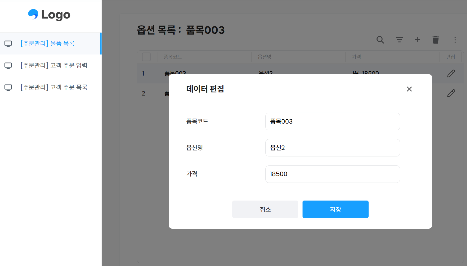
Task: Open [주문관리] 물품 목록 menu item
Action: coord(47,44)
